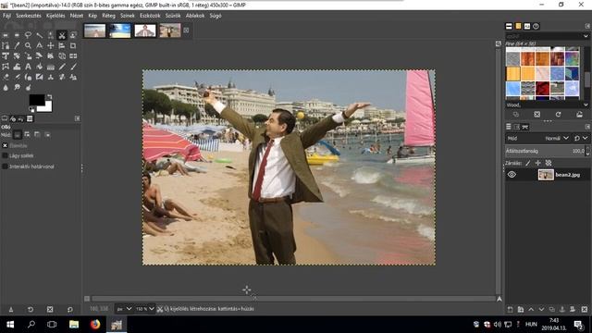The height and width of the screenshot is (333, 592).
Task: Select the Crop tool
Action: click(x=73, y=45)
